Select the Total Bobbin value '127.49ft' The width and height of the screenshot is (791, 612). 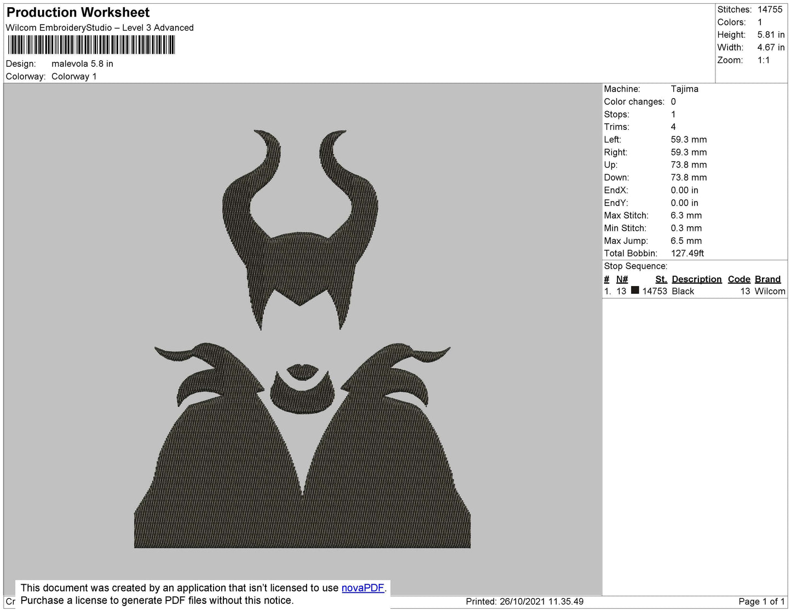(x=688, y=253)
